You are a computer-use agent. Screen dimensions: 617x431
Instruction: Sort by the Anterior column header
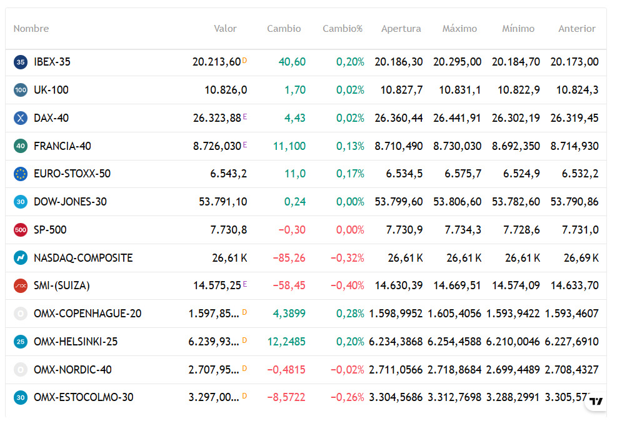577,29
